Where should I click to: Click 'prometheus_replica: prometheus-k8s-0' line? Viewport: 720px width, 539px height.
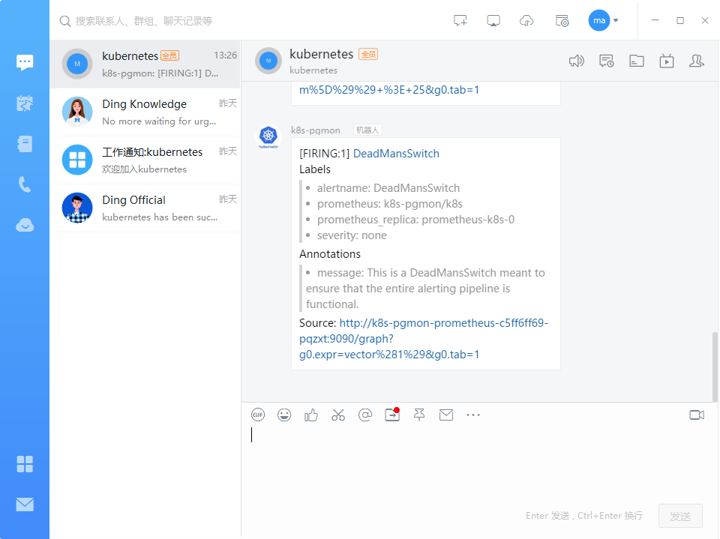[x=415, y=220]
